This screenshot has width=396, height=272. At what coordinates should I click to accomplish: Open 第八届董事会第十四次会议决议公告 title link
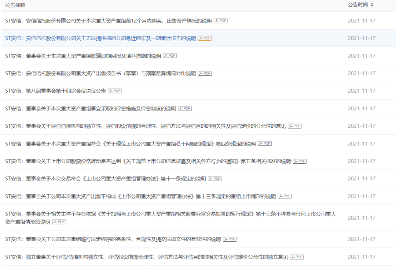[55, 91]
